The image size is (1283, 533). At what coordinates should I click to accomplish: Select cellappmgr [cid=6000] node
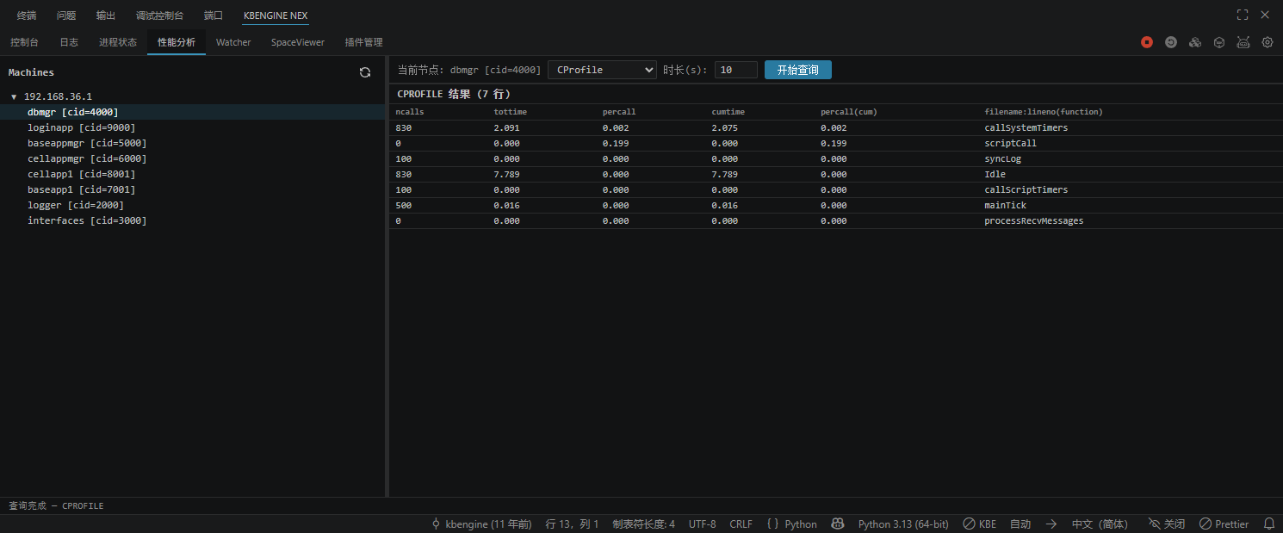point(192,158)
